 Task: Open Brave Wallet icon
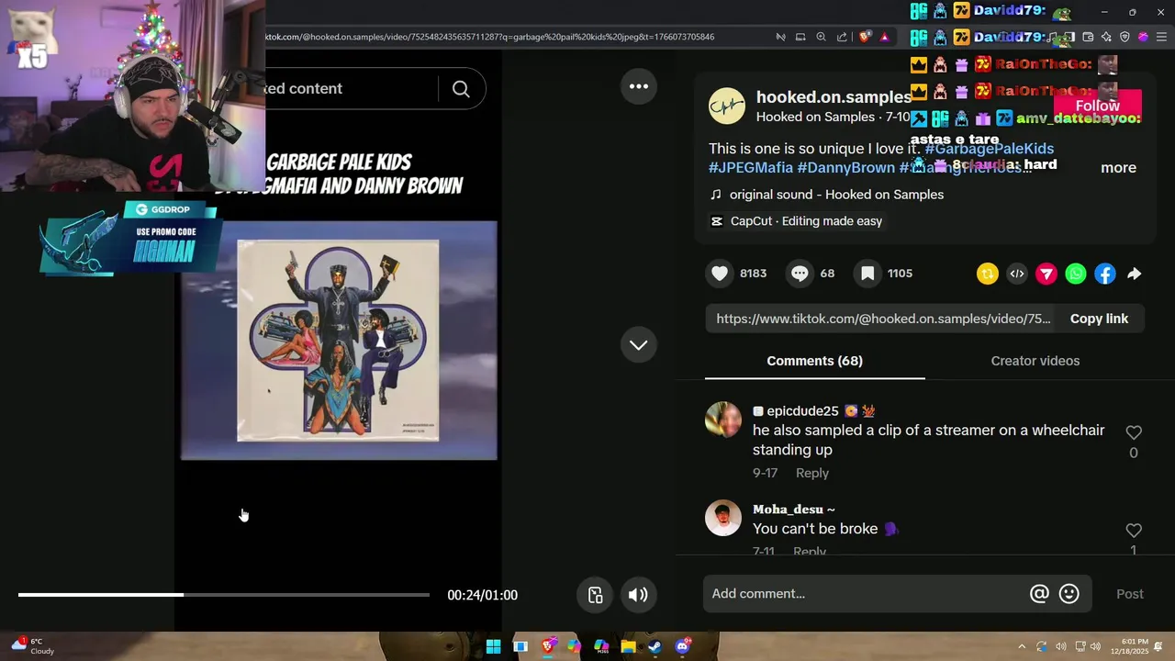(1088, 37)
